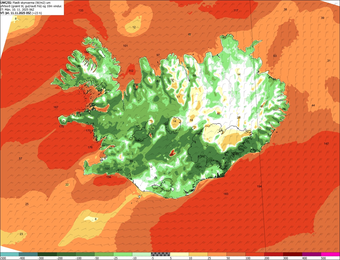
Task: Click the negative flux value -90
Action: [x=136, y=89]
